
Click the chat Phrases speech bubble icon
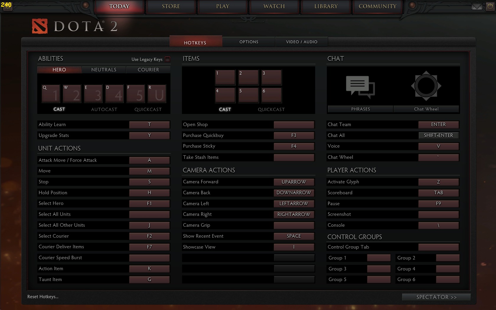(360, 87)
